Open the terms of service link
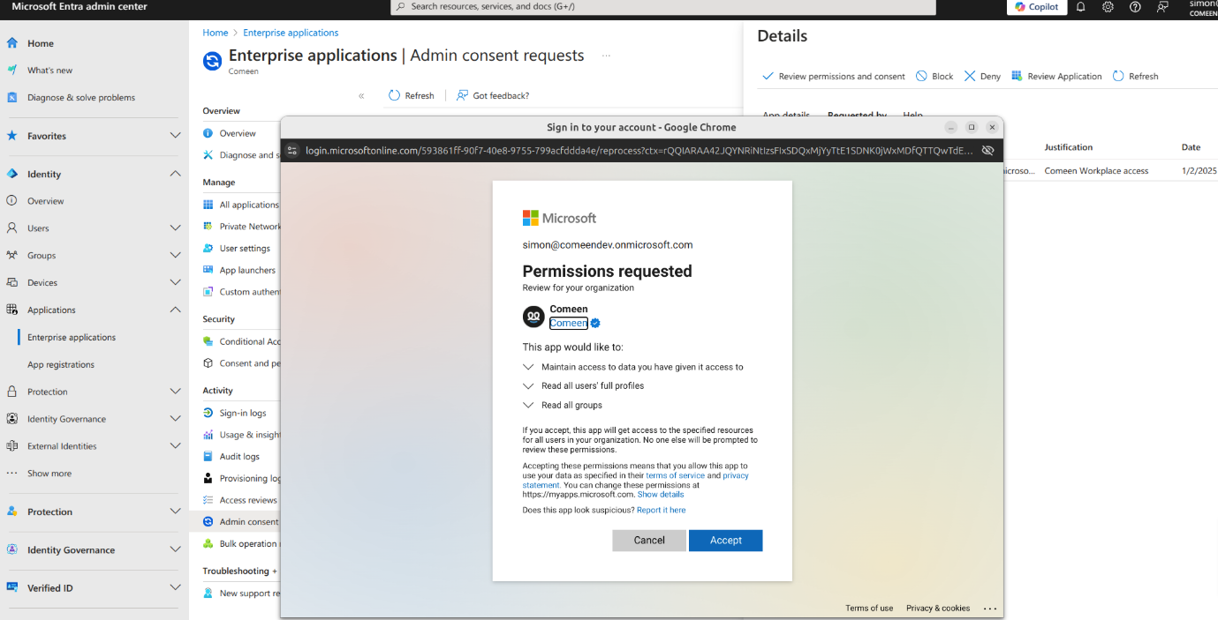Viewport: 1218px width, 620px height. coord(675,476)
